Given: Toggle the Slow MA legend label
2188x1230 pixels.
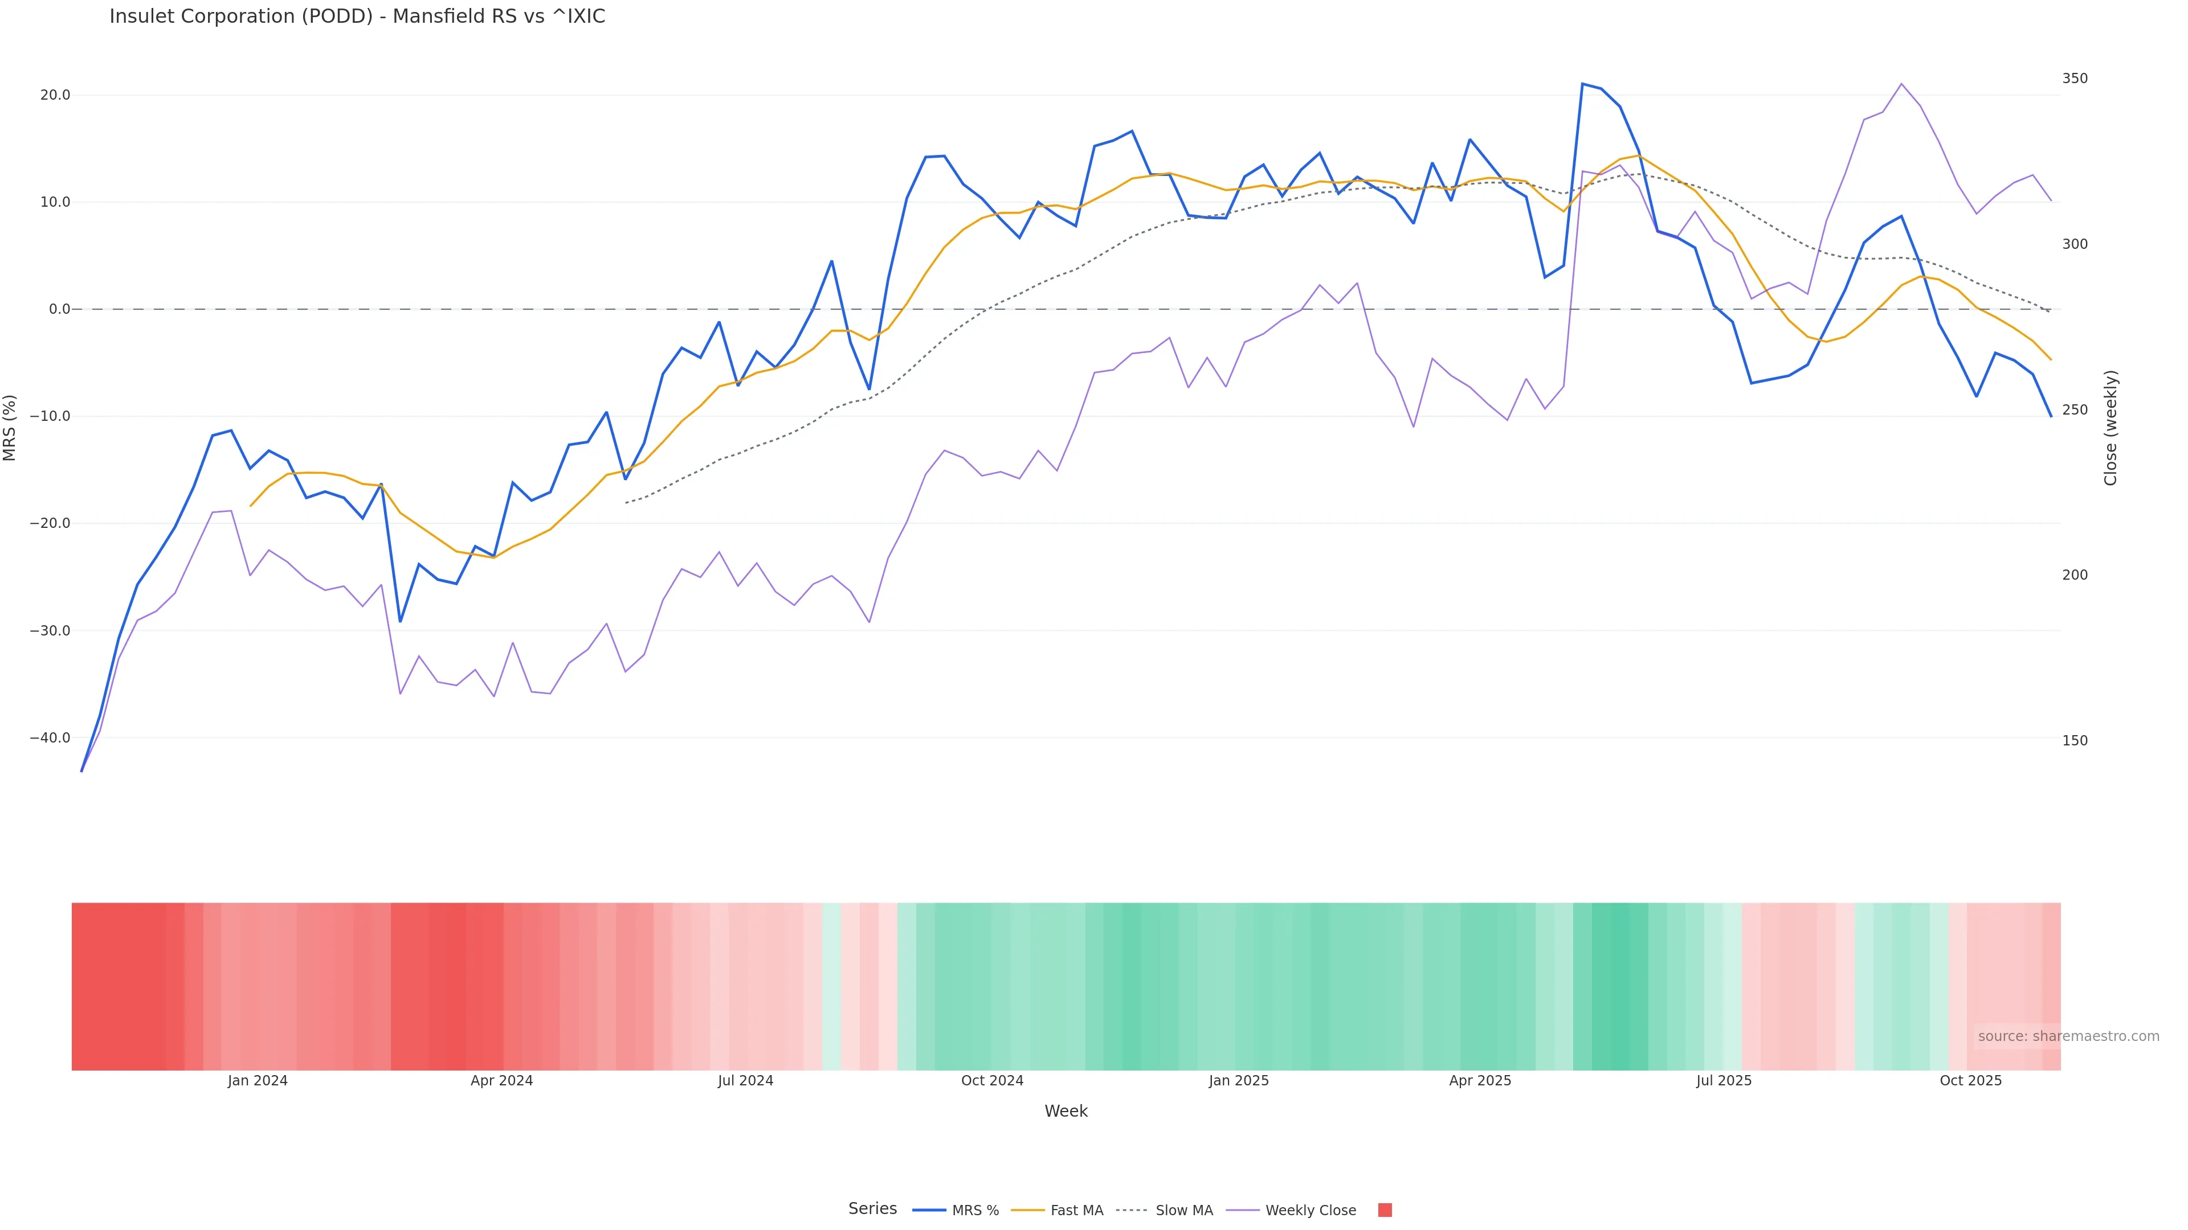Looking at the screenshot, I should click(x=1184, y=1211).
